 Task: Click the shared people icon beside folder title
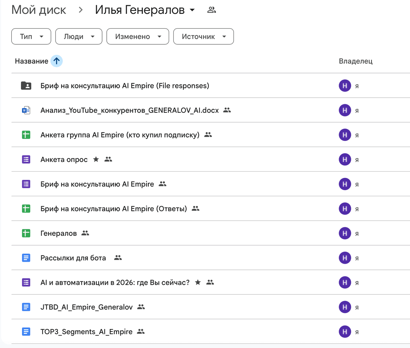[x=211, y=10]
